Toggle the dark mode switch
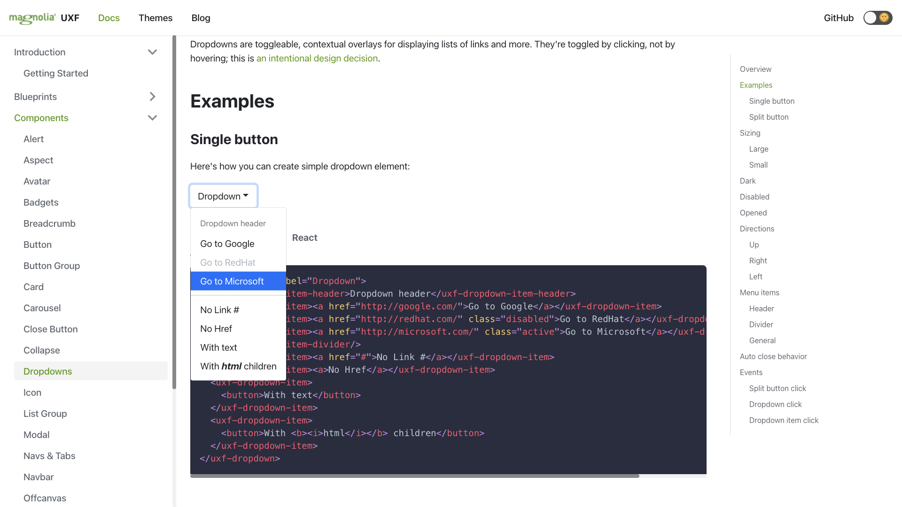The height and width of the screenshot is (507, 902). pos(877,18)
